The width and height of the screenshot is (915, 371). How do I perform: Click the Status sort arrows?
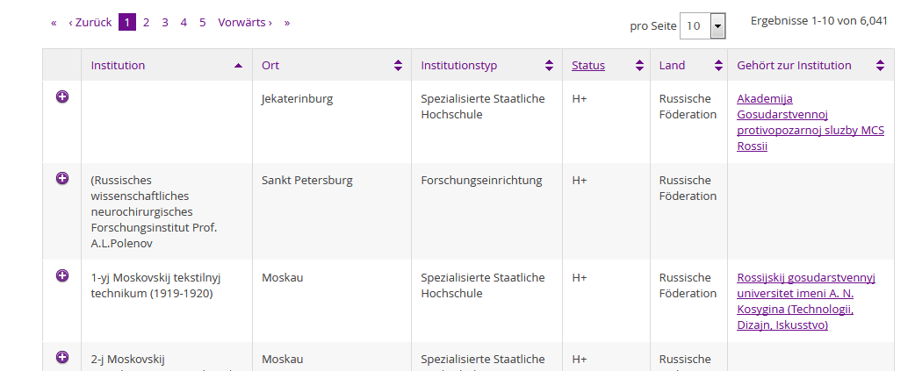coord(637,66)
